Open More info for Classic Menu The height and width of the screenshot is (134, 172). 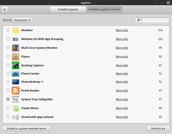coord(122,108)
